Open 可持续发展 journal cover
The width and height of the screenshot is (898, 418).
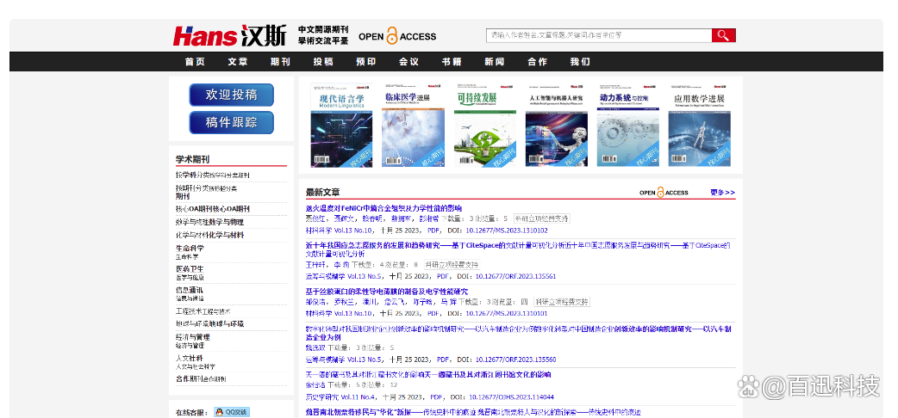pyautogui.click(x=484, y=125)
